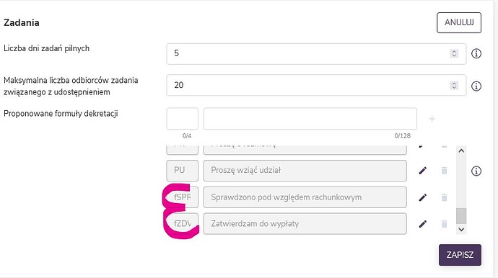Cancel changes with the ANULUJ button

459,22
